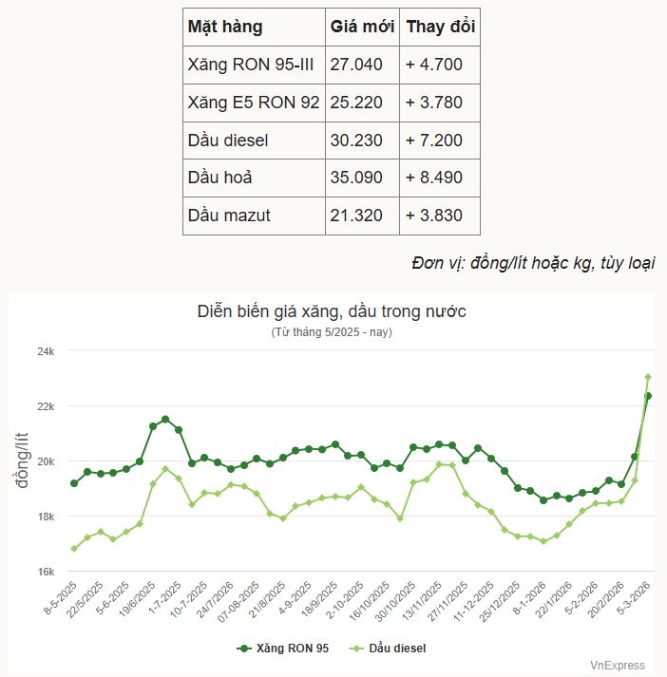Screen dimensions: 667x677
Task: Open the VnExpress credit link
Action: [617, 666]
